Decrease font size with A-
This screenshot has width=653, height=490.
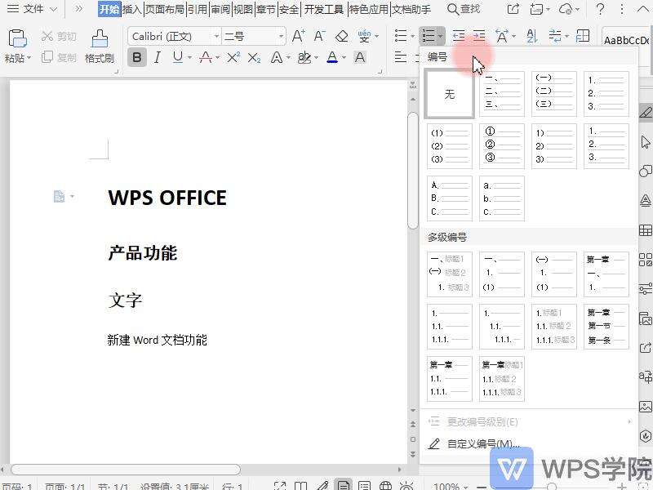pos(319,36)
